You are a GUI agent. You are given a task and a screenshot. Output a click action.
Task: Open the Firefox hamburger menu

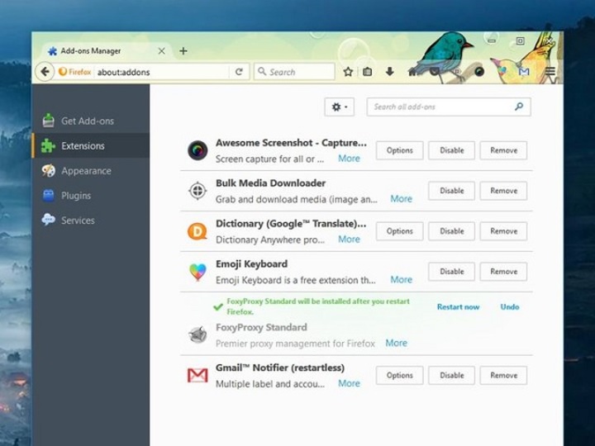tap(550, 72)
